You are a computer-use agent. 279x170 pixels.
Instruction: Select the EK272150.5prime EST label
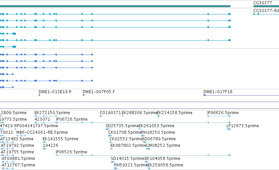(52, 113)
